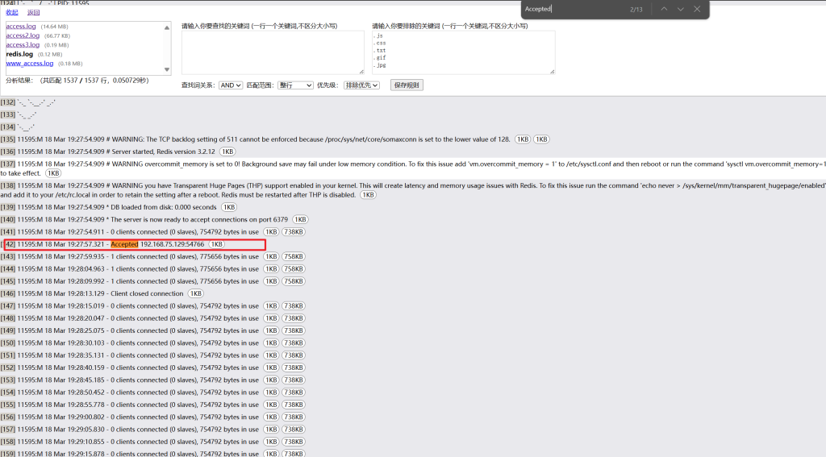Open the access2.log file link
Viewport: 826px width, 457px height.
(x=23, y=36)
